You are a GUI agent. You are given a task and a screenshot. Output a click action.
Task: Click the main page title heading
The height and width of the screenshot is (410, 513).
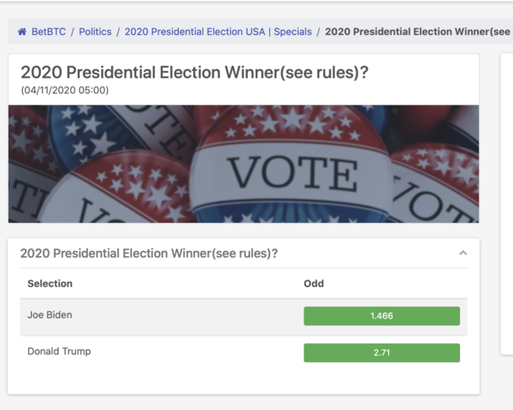(194, 73)
